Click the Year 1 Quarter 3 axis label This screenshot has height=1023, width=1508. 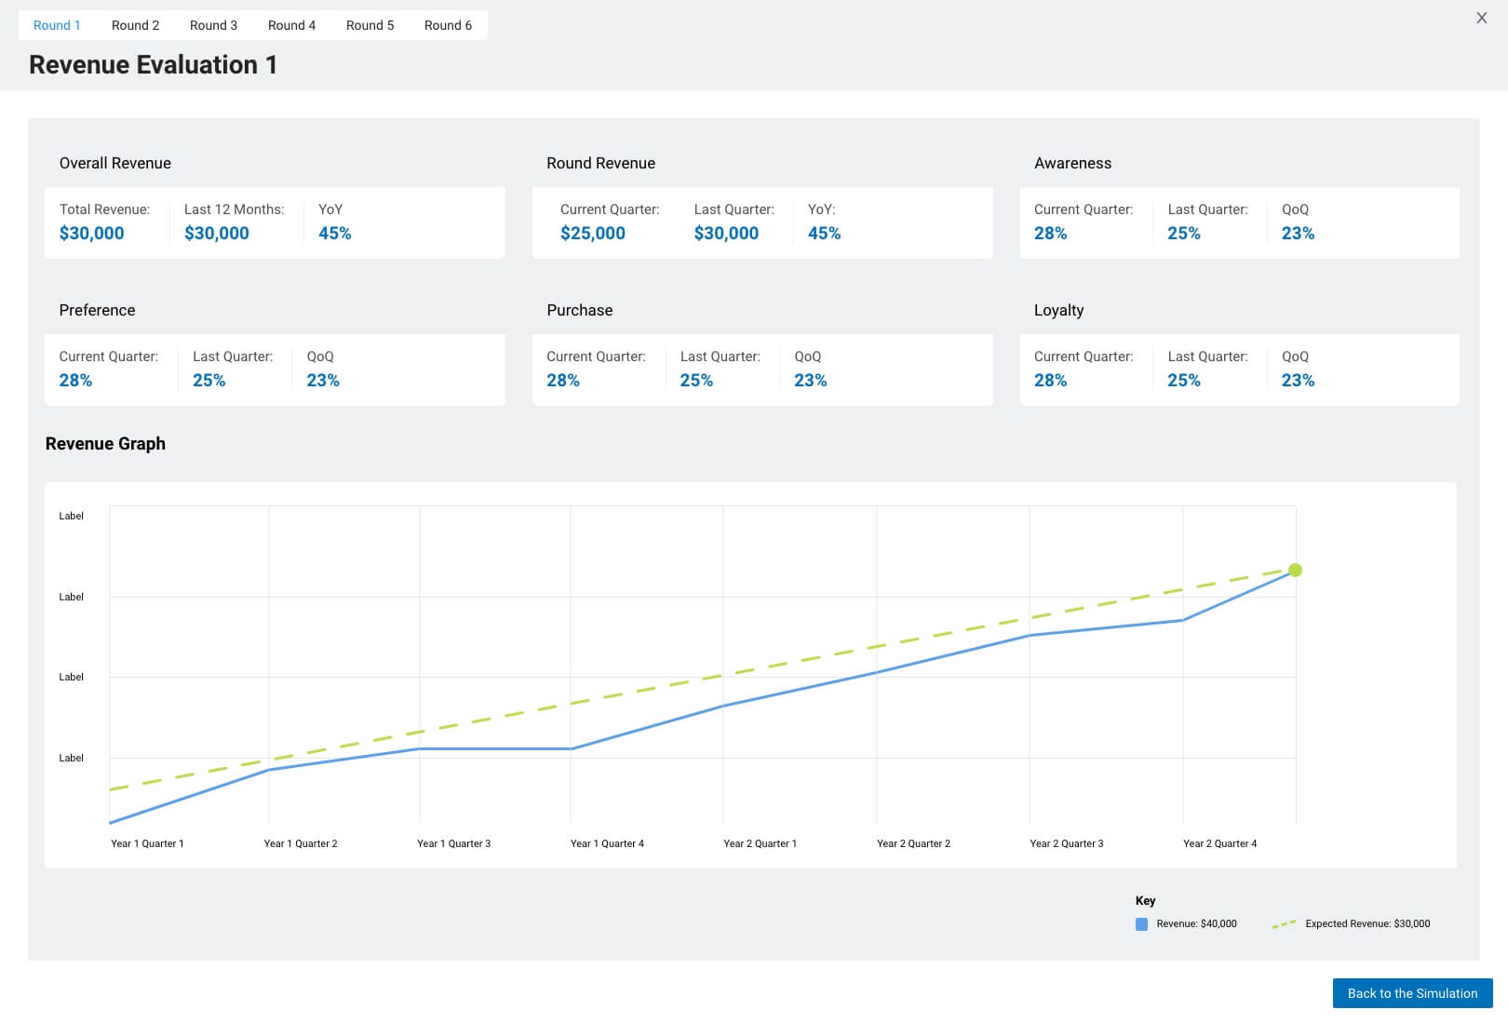click(453, 843)
